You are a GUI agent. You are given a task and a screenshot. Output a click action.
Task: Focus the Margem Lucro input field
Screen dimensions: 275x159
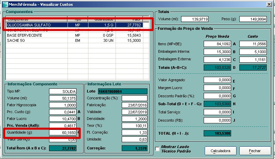click(x=217, y=88)
